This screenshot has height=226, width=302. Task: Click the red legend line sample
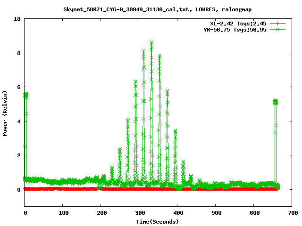(277, 24)
